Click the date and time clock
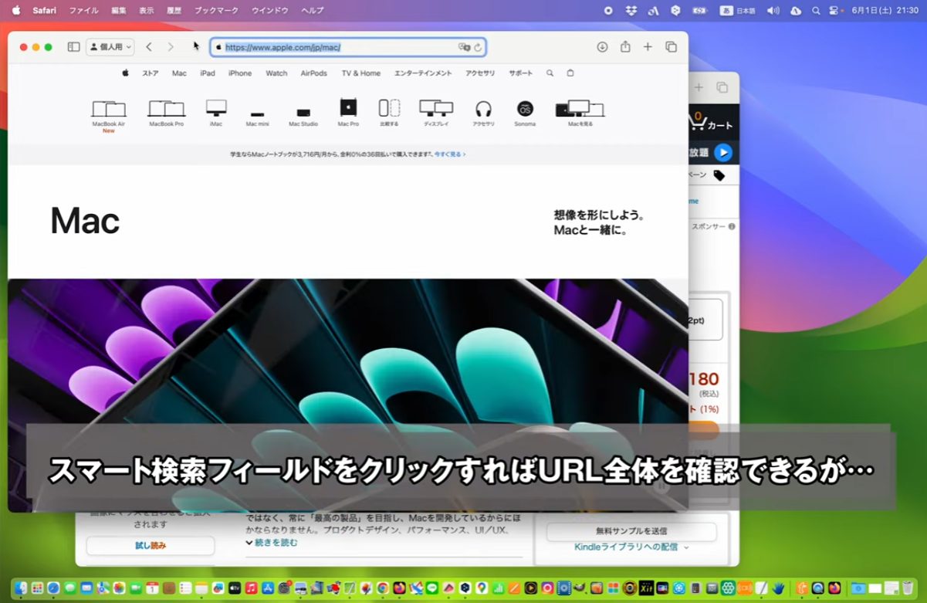The image size is (927, 603). (885, 11)
